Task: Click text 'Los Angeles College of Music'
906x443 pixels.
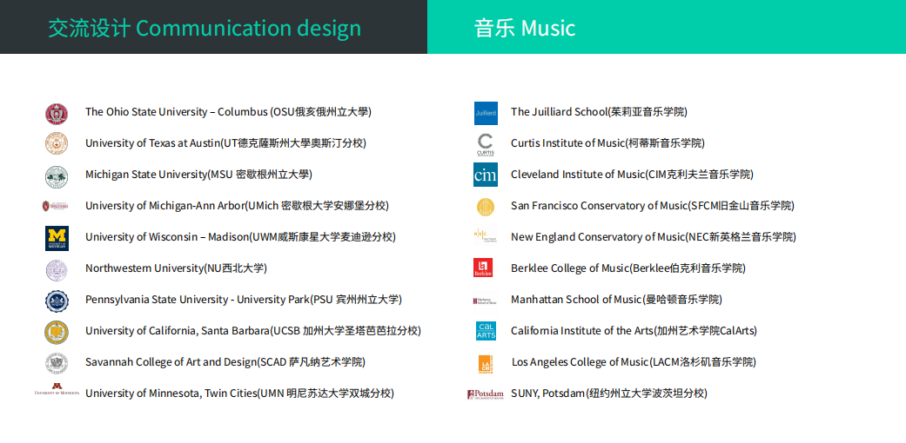Action: pyautogui.click(x=581, y=361)
